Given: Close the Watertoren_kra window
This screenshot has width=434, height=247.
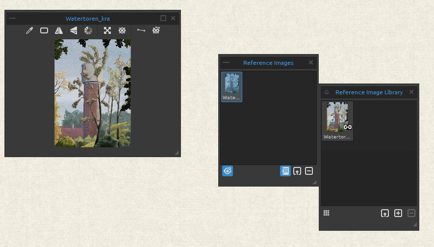Looking at the screenshot, I should pyautogui.click(x=173, y=18).
